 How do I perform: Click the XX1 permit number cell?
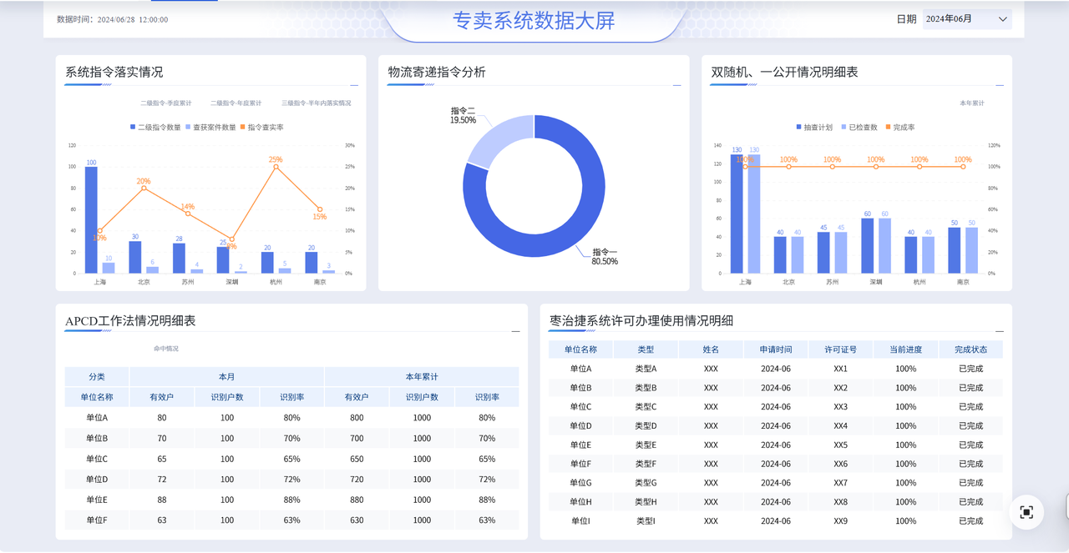pyautogui.click(x=841, y=369)
